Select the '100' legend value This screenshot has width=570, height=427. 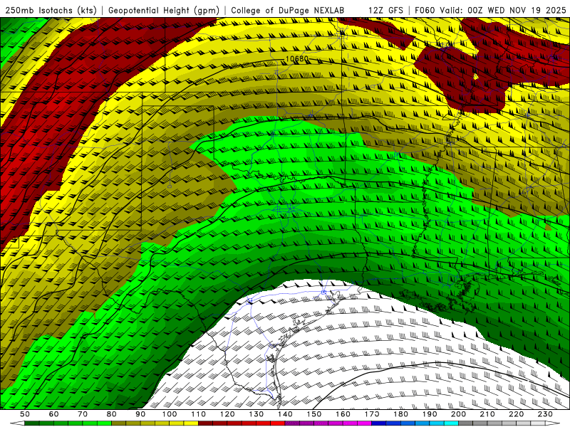170,414
